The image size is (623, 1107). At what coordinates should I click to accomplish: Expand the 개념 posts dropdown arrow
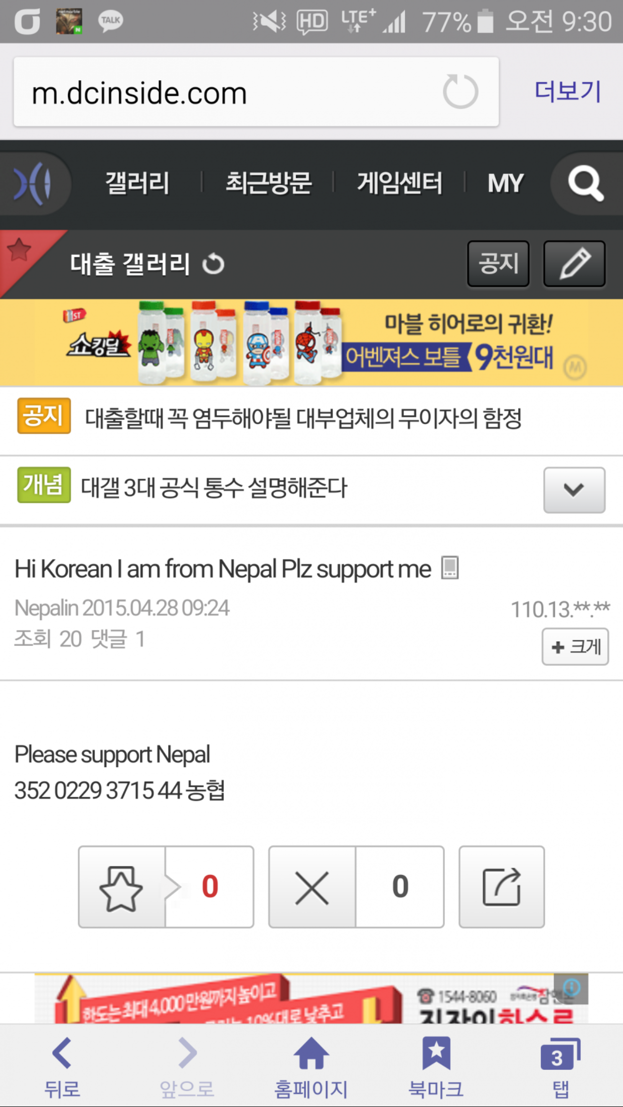click(574, 490)
